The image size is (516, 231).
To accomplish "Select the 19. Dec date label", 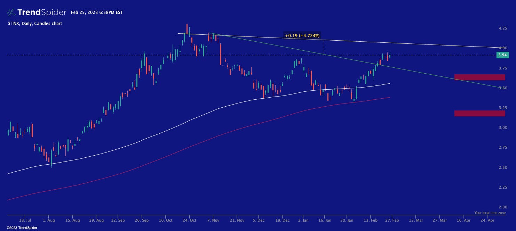I will click(x=282, y=220).
